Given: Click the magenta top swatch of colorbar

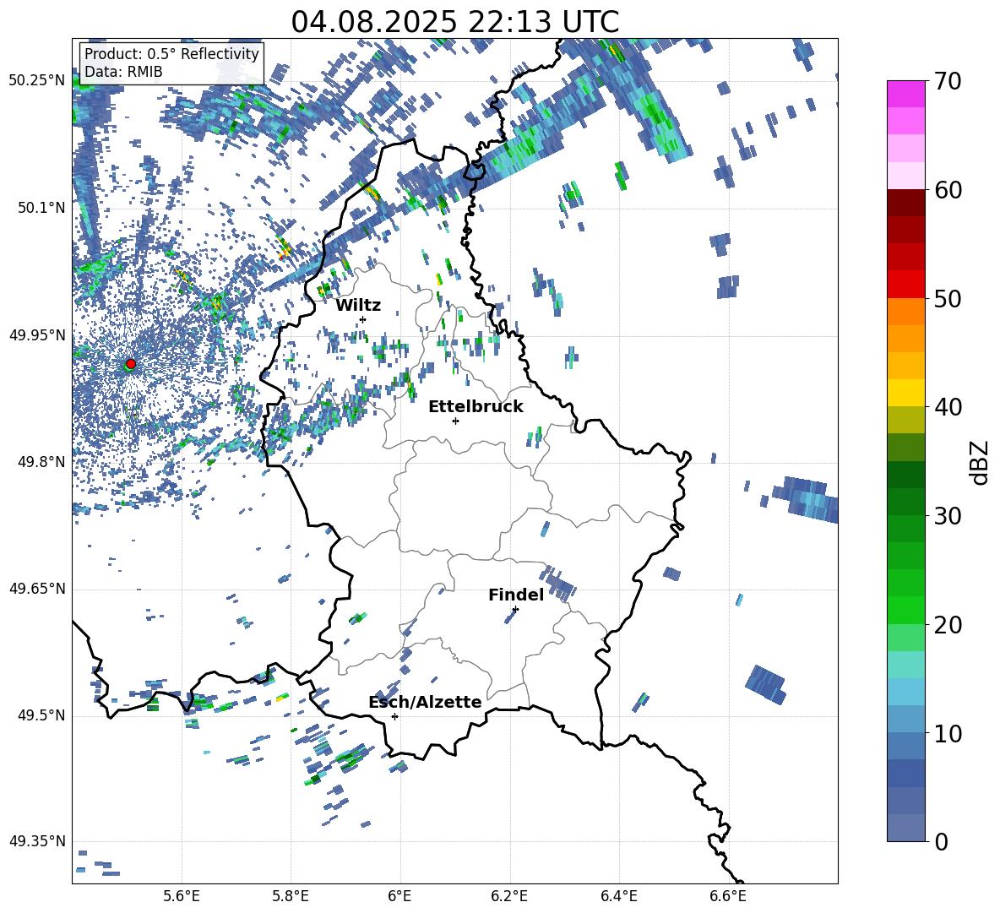Looking at the screenshot, I should click(x=905, y=94).
